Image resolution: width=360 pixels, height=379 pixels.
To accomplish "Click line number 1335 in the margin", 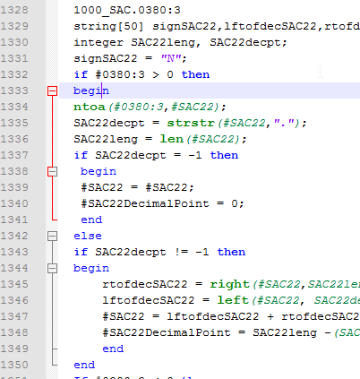I will [14, 123].
